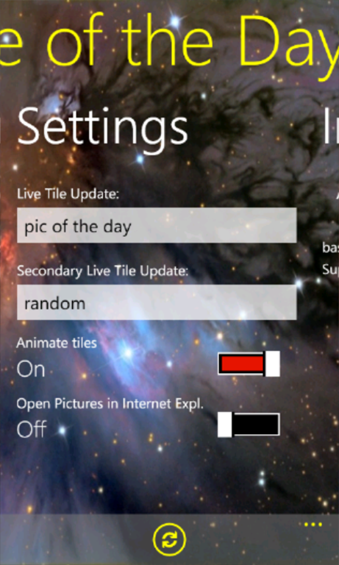Switch to the partially visible next pivot header
The height and width of the screenshot is (565, 339).
coord(331,126)
